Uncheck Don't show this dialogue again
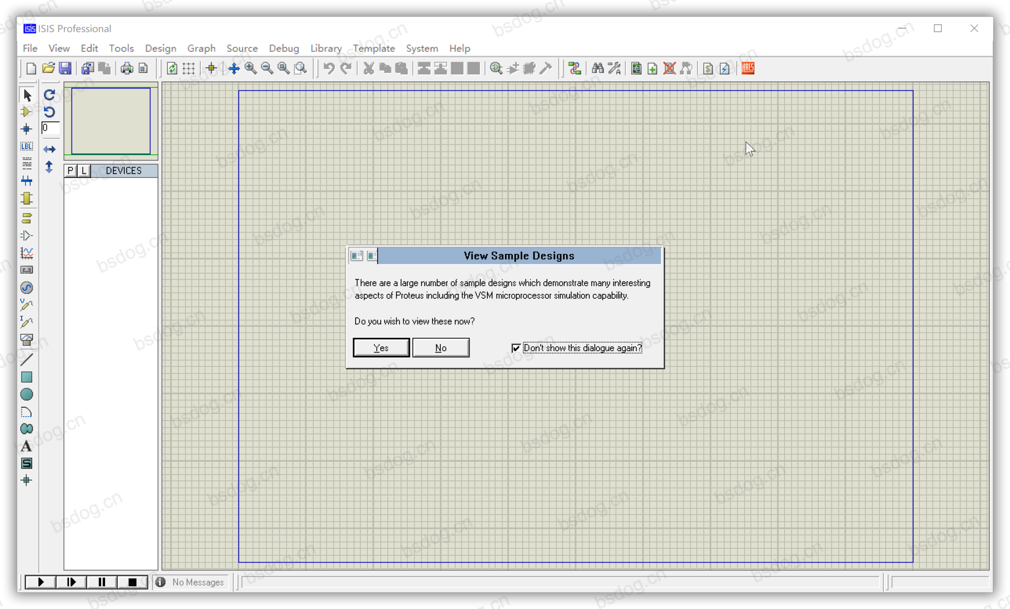Screen dimensions: 1010x609 pyautogui.click(x=516, y=348)
